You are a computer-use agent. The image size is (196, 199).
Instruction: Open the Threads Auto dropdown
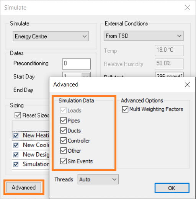coord(98,179)
